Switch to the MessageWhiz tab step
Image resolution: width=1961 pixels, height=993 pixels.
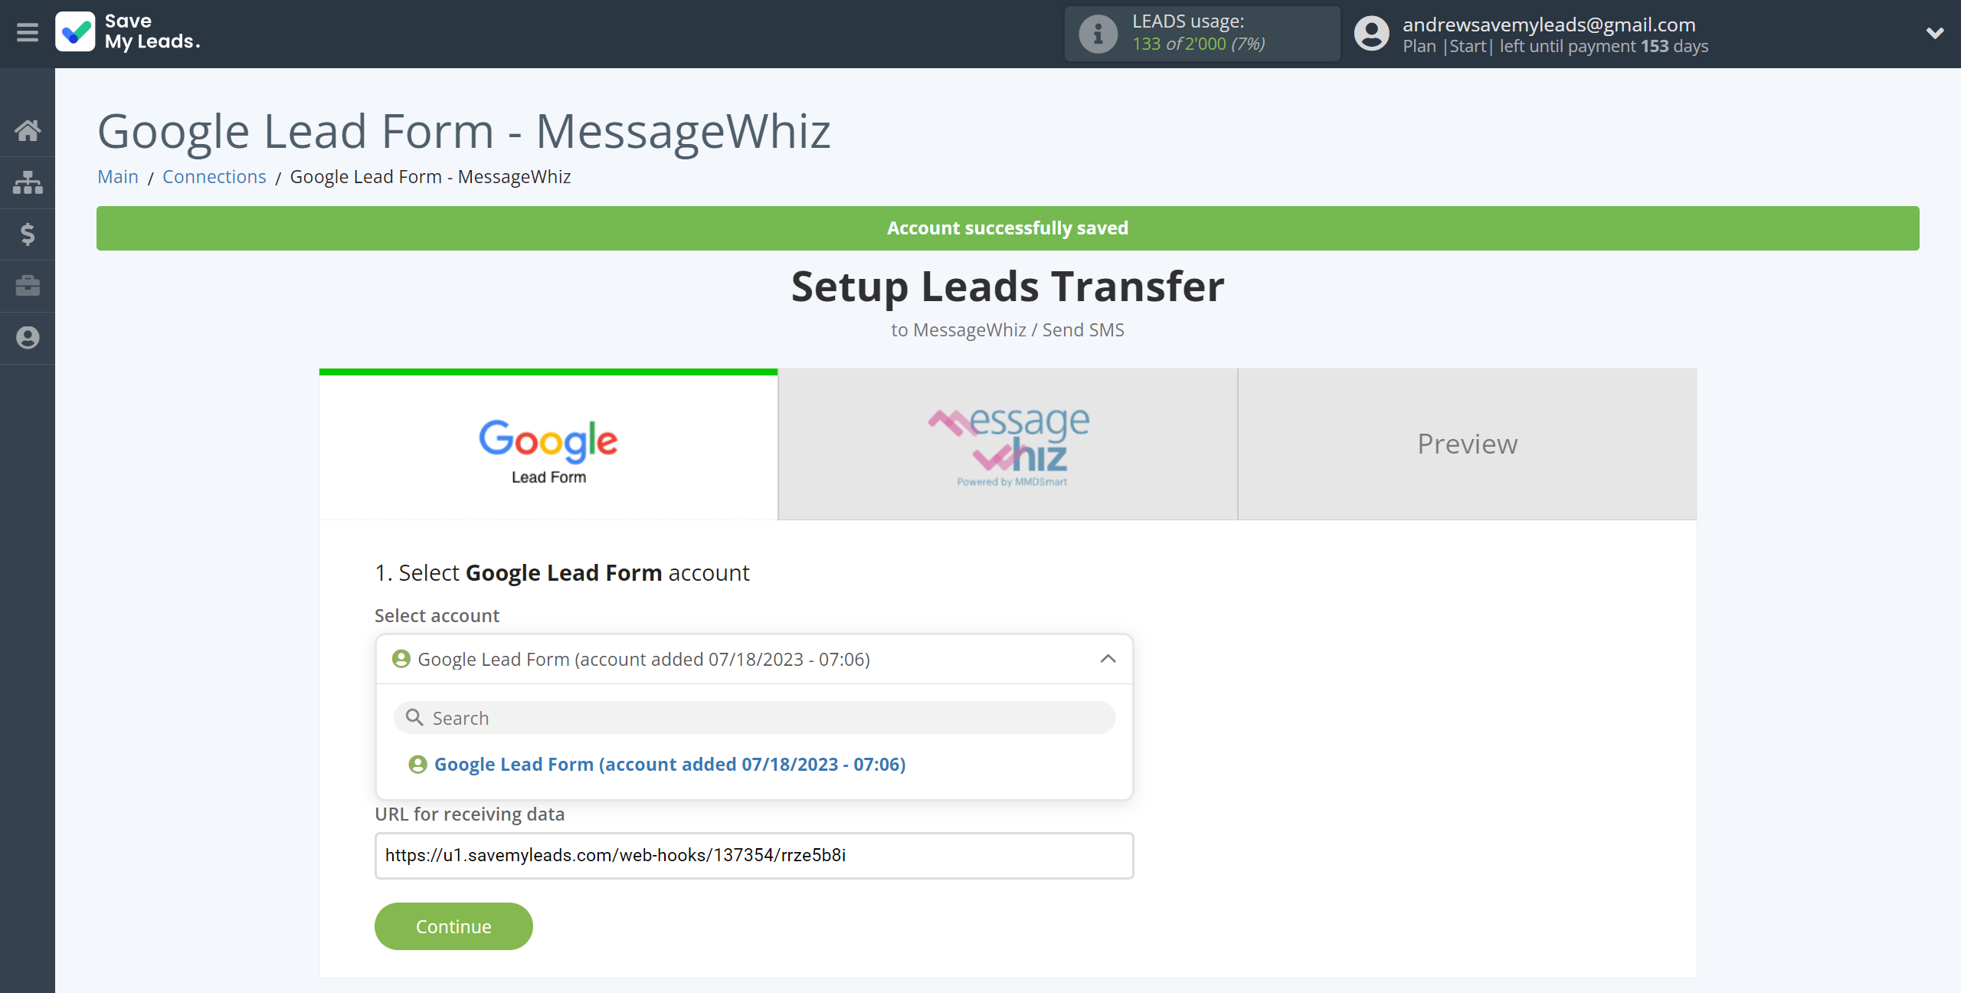[x=1007, y=444]
